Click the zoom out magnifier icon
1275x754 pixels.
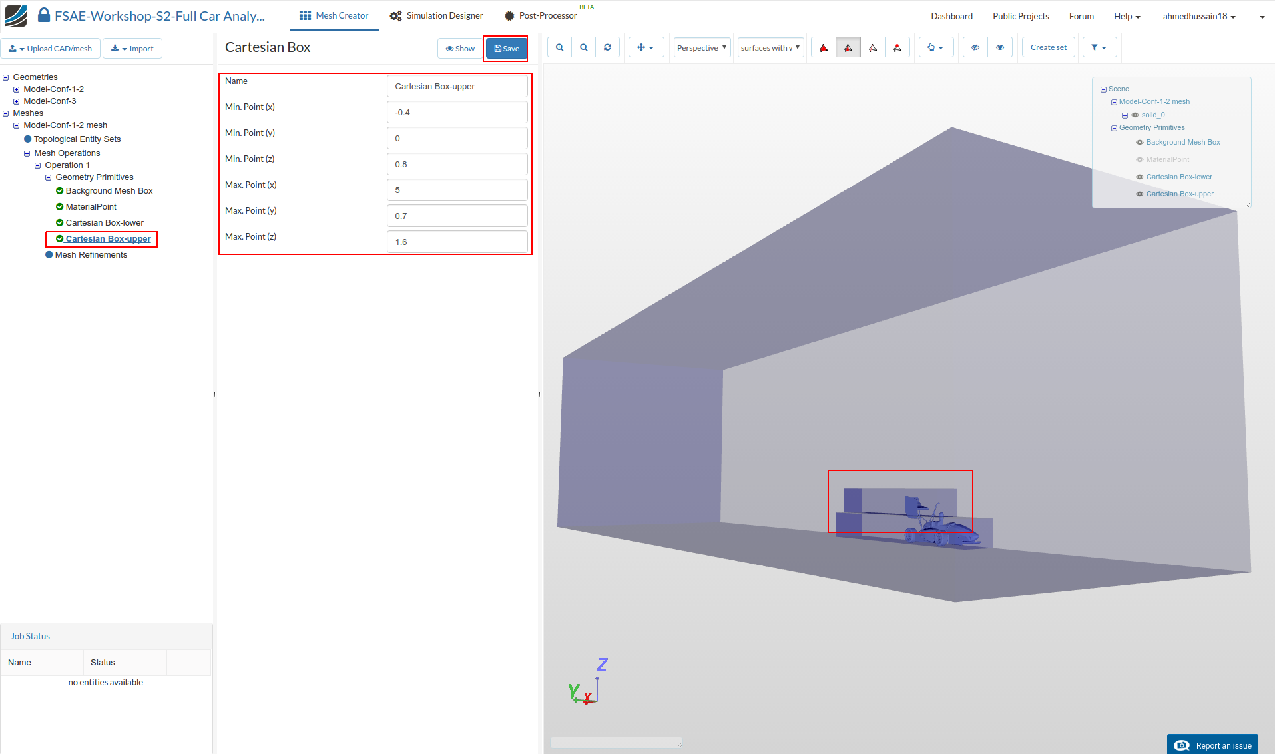click(x=583, y=47)
